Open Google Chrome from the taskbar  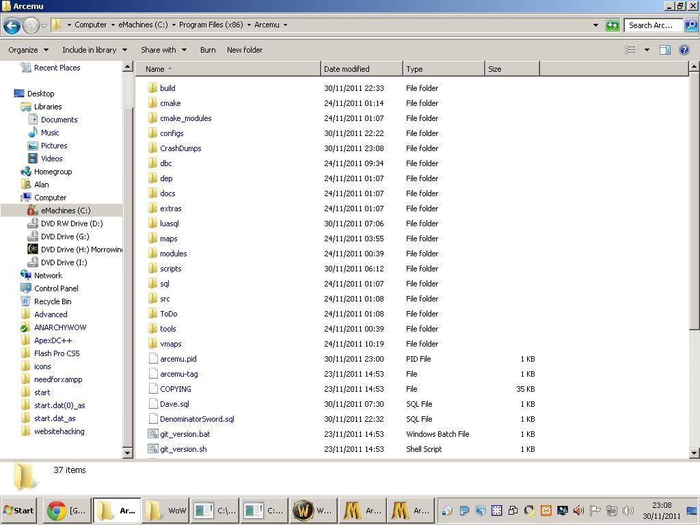[x=68, y=510]
